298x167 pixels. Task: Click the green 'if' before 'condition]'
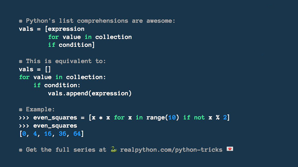tap(52, 45)
